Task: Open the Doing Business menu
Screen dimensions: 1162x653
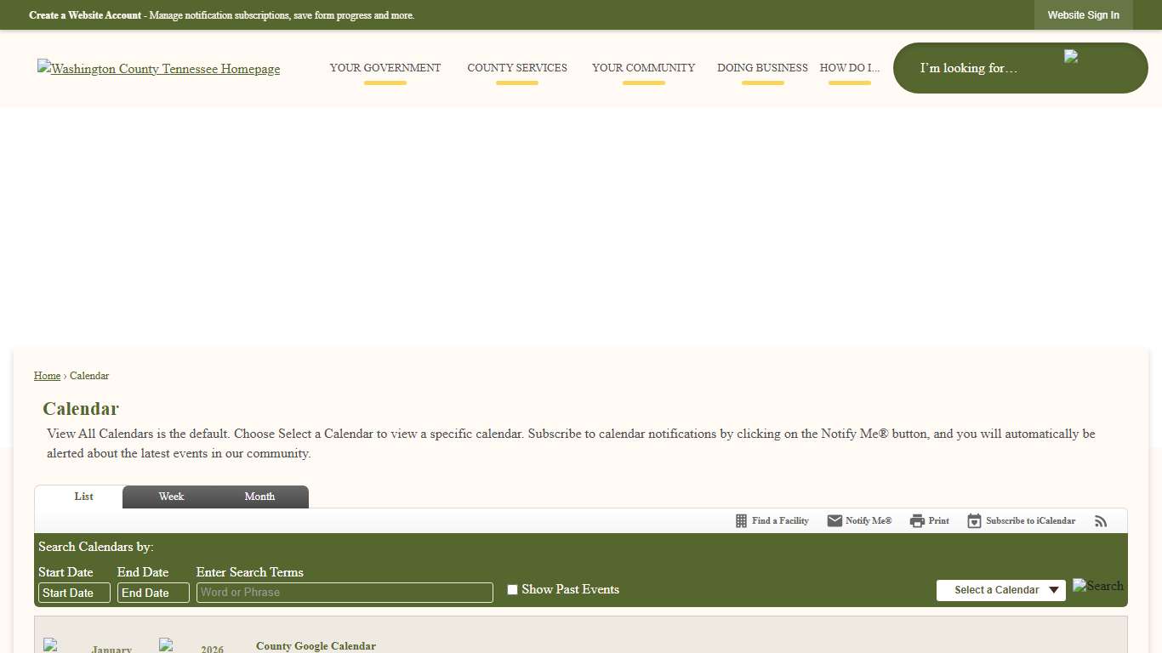Action: 762,68
